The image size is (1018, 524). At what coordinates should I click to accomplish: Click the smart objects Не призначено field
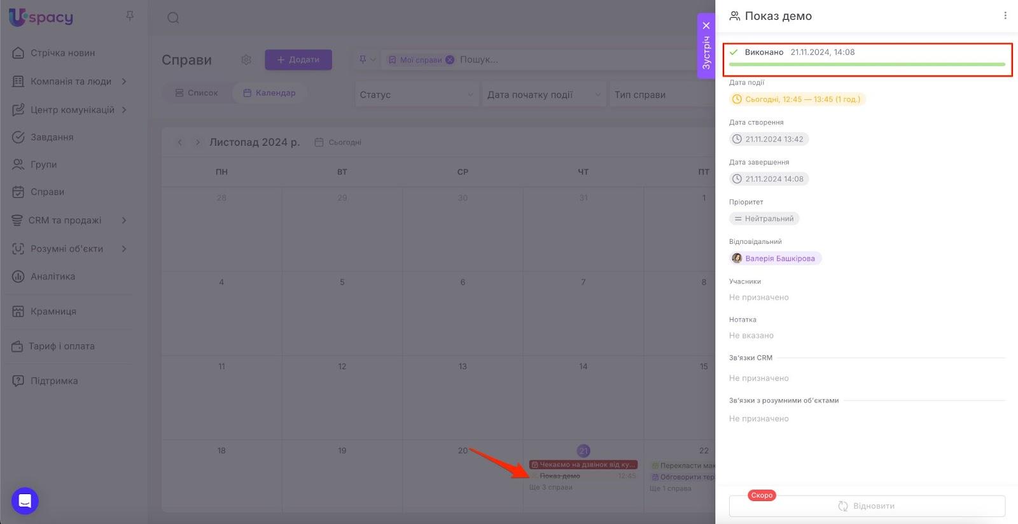click(x=759, y=418)
